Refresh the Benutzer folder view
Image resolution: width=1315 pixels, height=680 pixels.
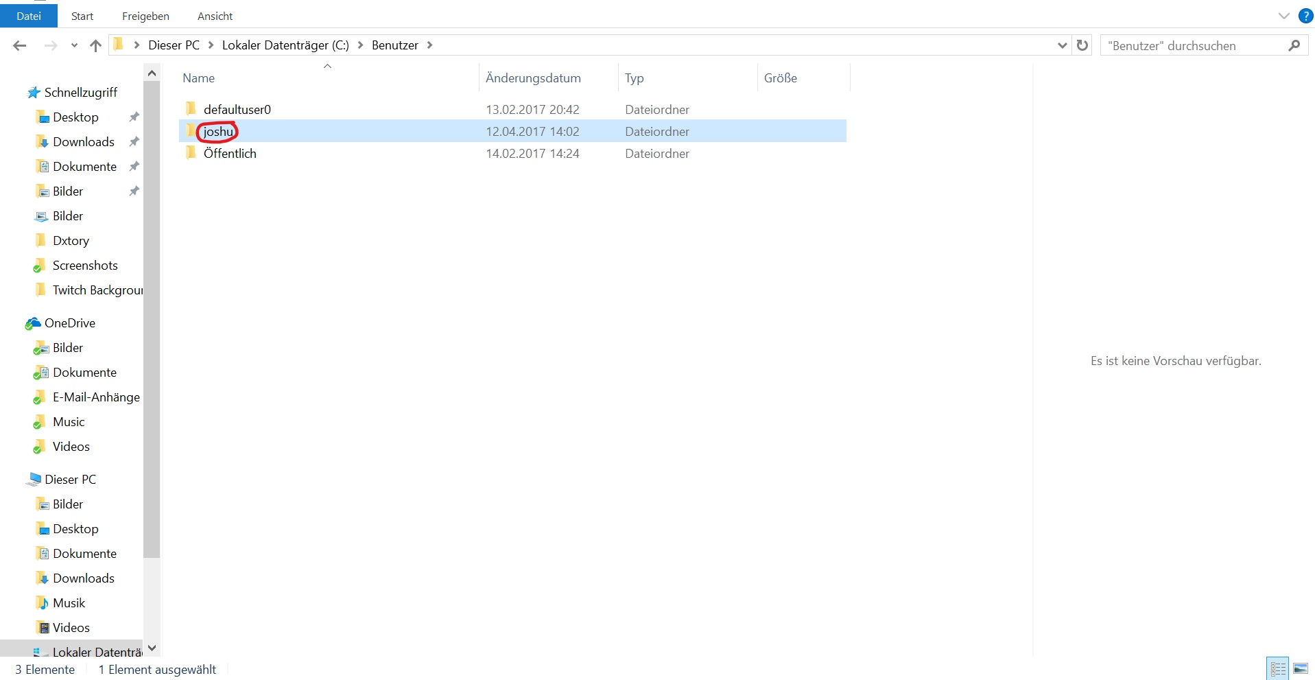(1082, 45)
